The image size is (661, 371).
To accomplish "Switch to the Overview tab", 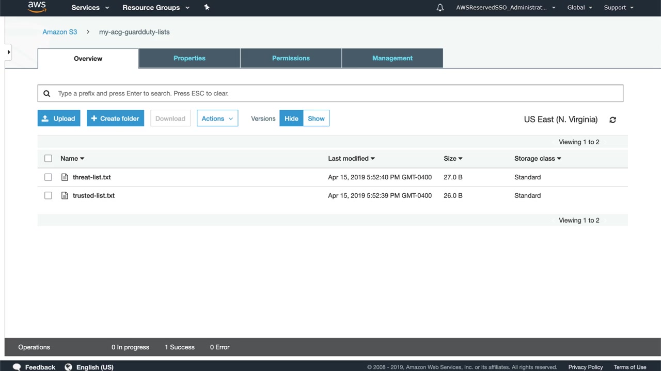I will pos(88,58).
